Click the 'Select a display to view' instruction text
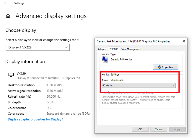192x138 pixels. [42, 40]
